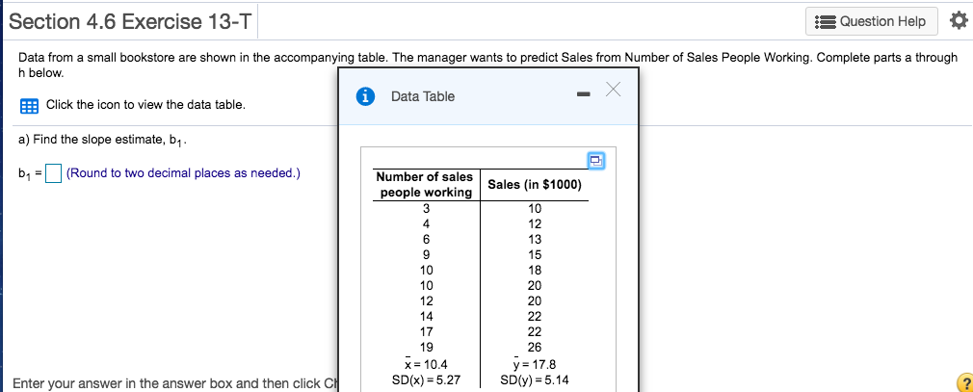
Task: Click the copy-table icon above the data table
Action: [595, 161]
